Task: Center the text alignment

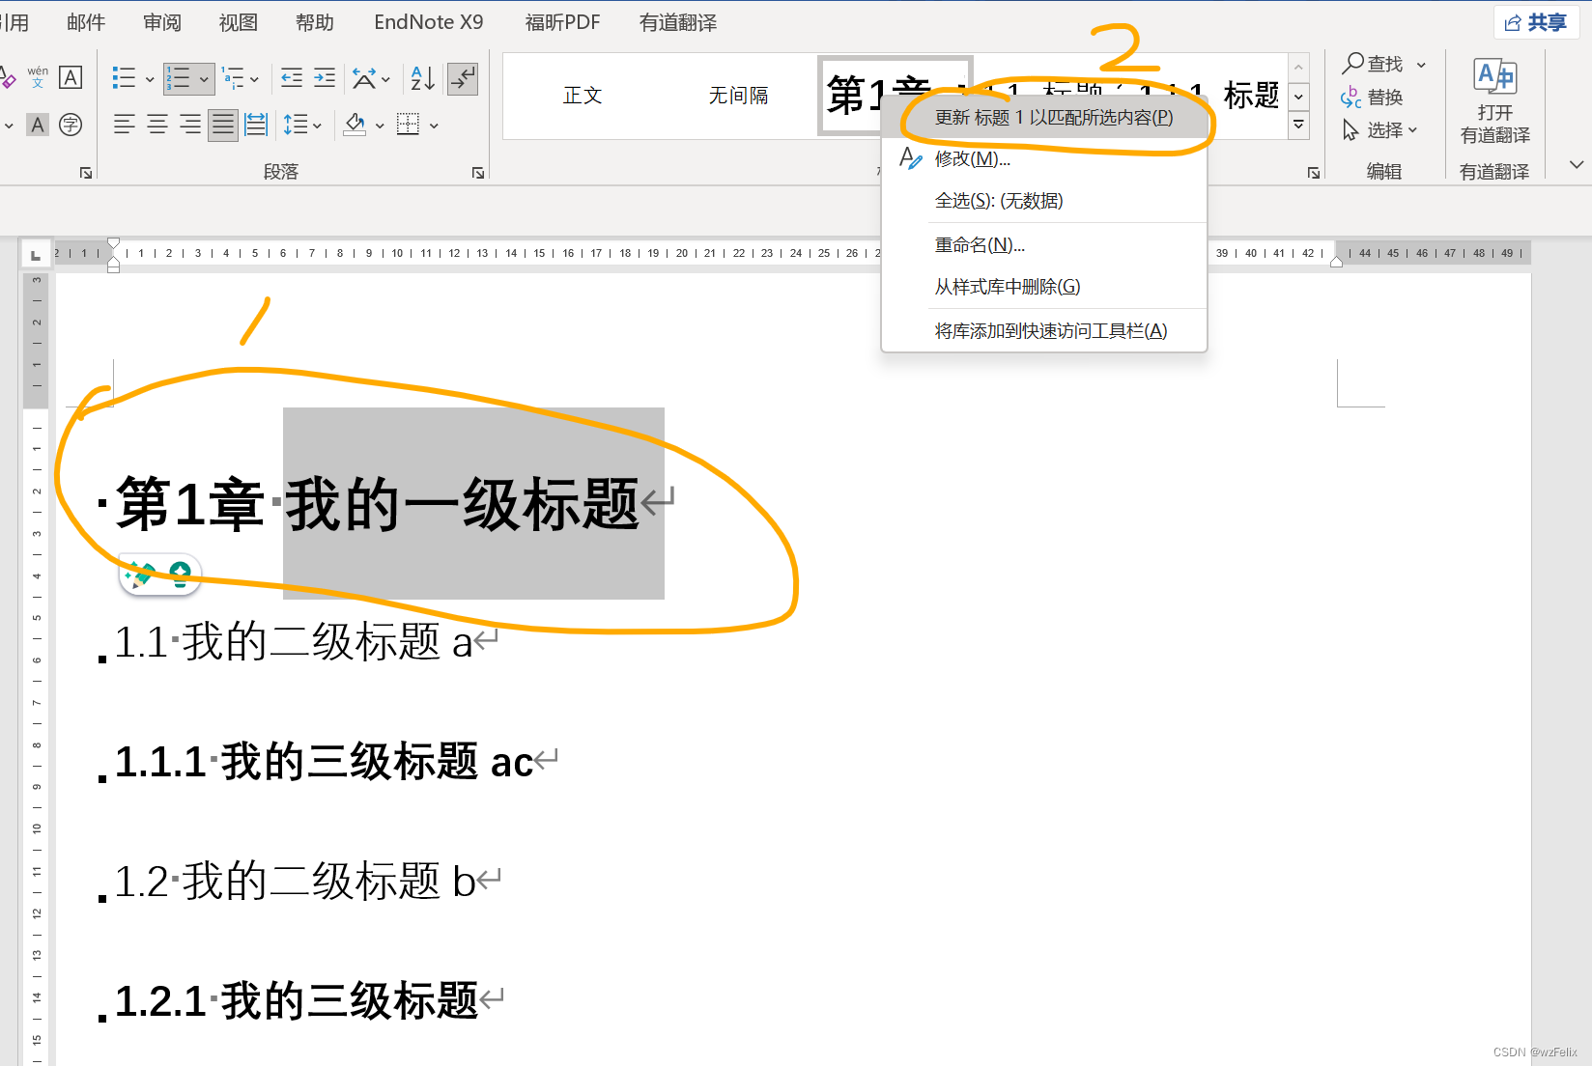Action: 157,125
